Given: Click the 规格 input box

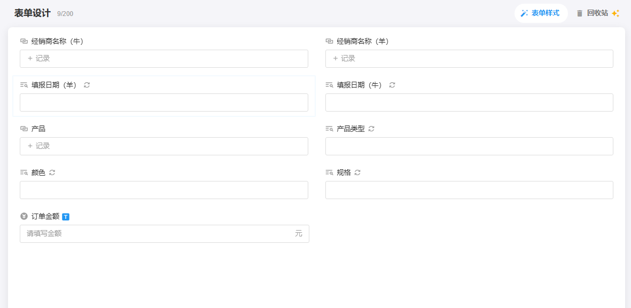Looking at the screenshot, I should (x=469, y=190).
